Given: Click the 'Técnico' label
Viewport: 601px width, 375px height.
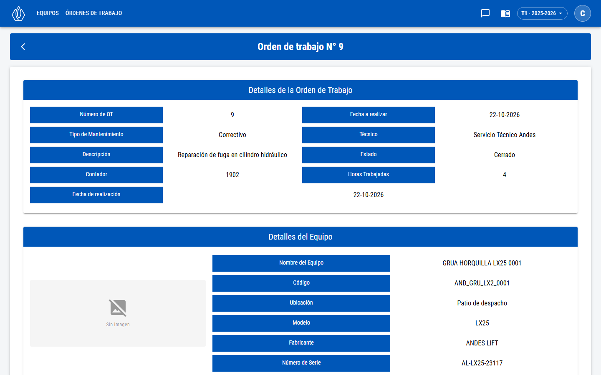Looking at the screenshot, I should click(x=369, y=135).
